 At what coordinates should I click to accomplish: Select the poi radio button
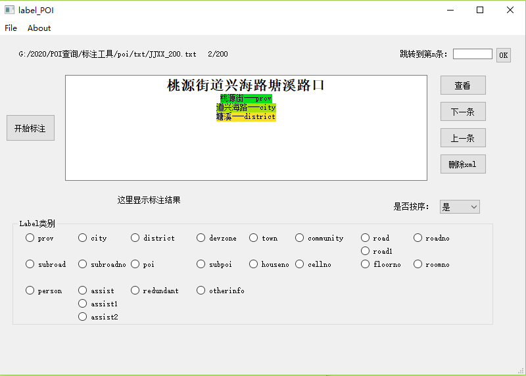point(143,264)
